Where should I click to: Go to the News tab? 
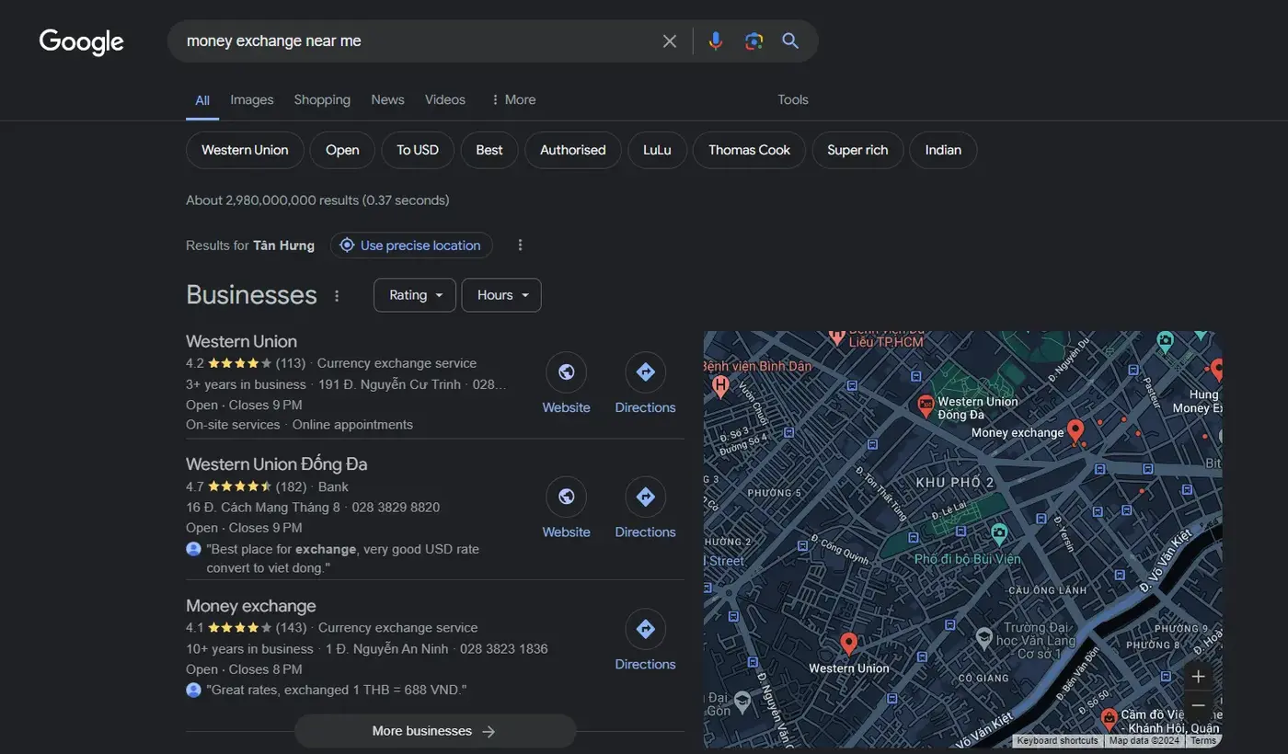pyautogui.click(x=387, y=100)
